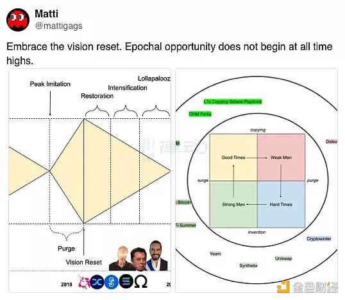Click the Peak Imitation label
Screen dimensions: 345x300
(50, 84)
